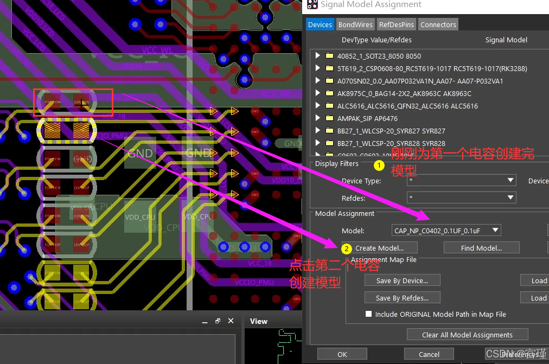The image size is (549, 364).
Task: Confirm with the OK button
Action: (342, 354)
